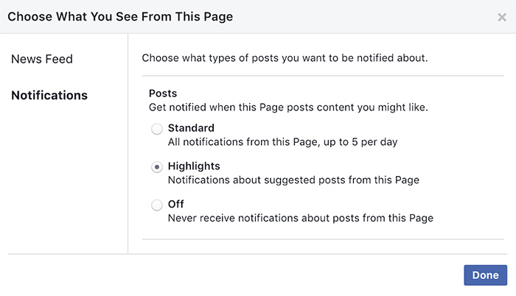Click 'All notifications from this Page' description

point(282,141)
